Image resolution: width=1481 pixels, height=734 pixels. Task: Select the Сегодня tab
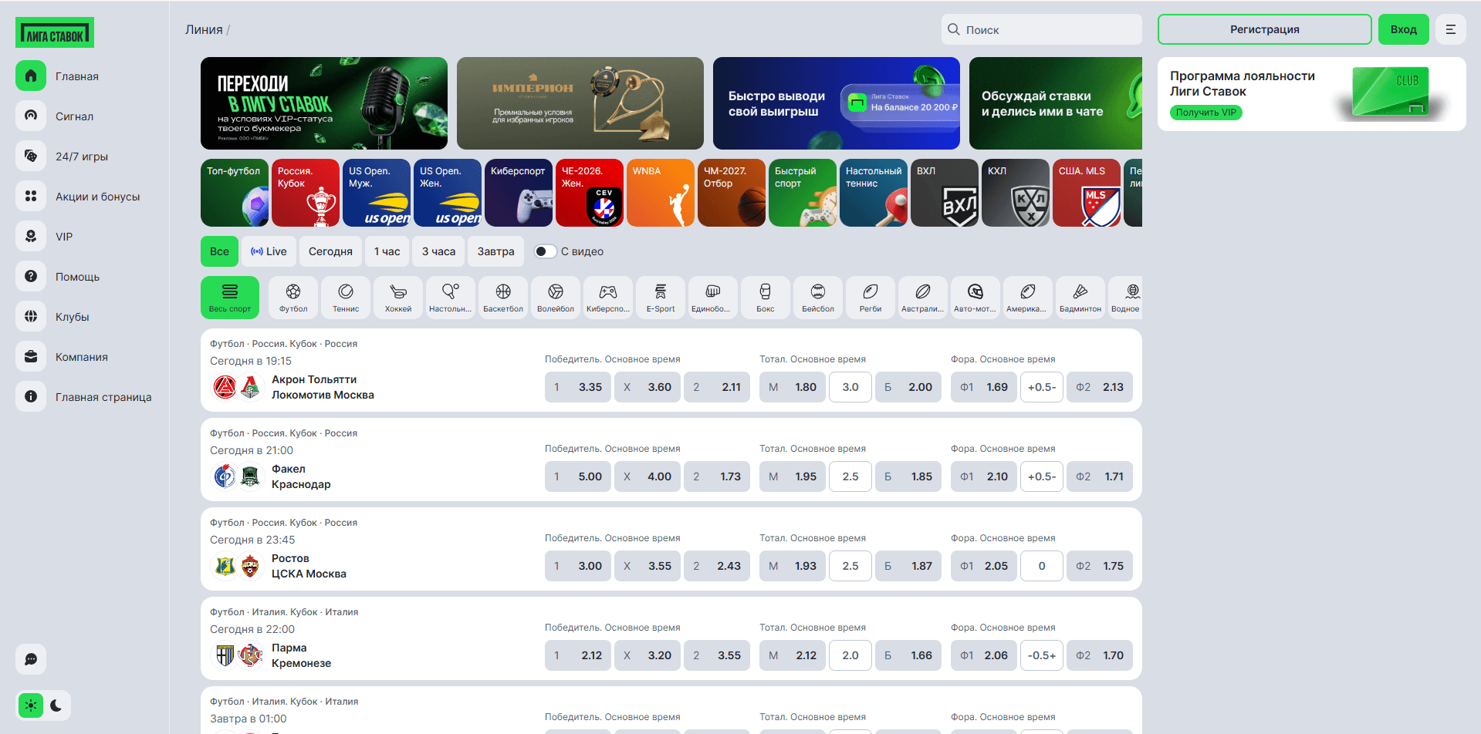point(330,251)
